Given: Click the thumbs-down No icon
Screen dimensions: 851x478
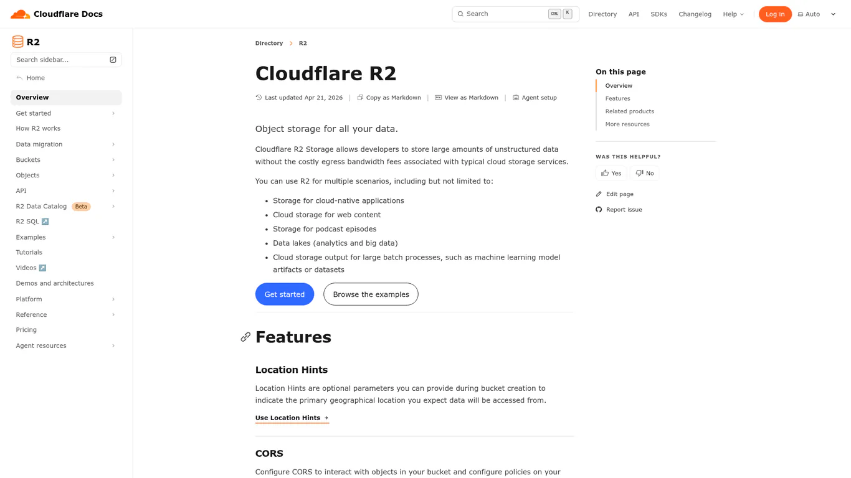Looking at the screenshot, I should (639, 173).
